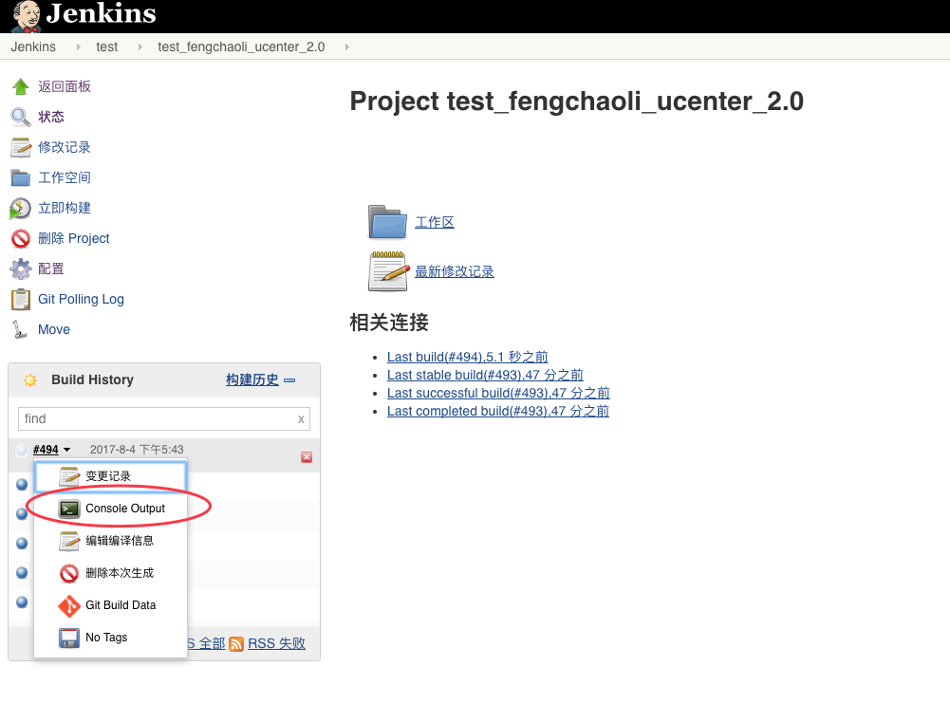Click the Git diamond icon for Git Build Data
Viewport: 950px width, 703px height.
[69, 605]
